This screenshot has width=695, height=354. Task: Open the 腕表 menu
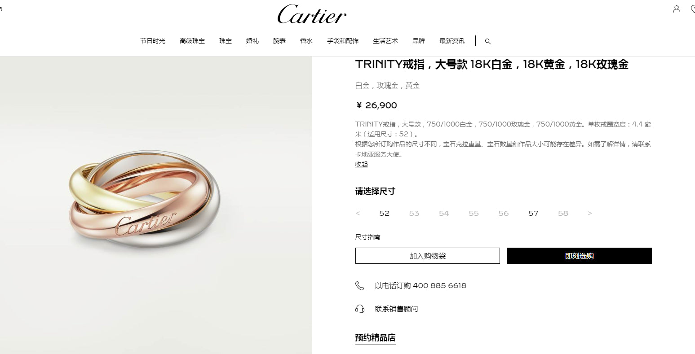click(x=279, y=41)
